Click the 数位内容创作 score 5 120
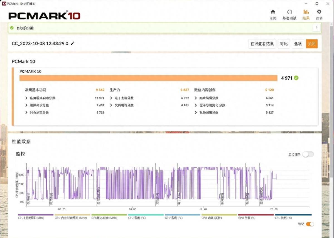 269,90
